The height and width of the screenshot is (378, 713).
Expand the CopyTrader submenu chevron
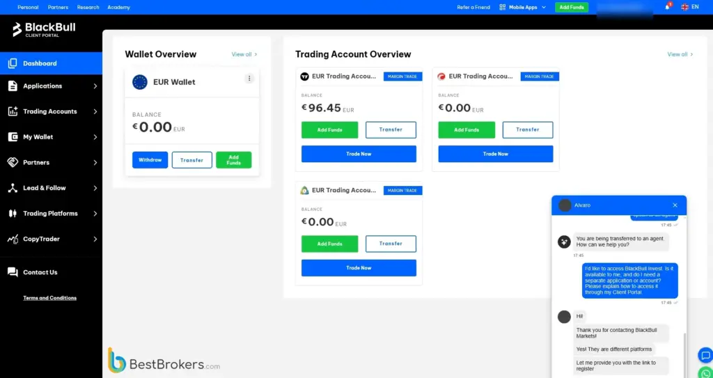95,239
